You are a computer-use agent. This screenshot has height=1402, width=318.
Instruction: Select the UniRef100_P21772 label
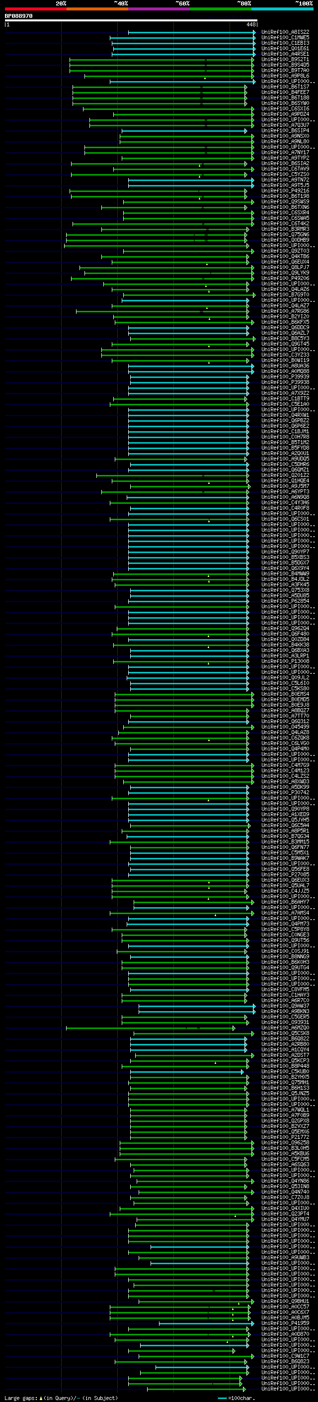[x=285, y=1137]
